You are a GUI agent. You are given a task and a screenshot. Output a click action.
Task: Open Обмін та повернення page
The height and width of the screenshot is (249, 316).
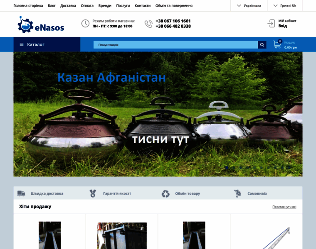tap(174, 6)
